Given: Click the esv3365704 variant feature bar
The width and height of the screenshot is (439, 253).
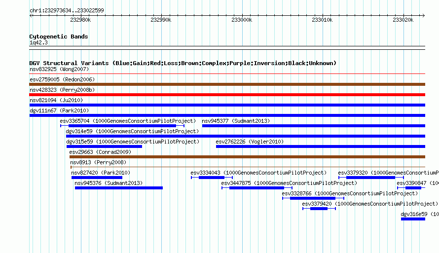Looking at the screenshot, I should (x=122, y=126).
